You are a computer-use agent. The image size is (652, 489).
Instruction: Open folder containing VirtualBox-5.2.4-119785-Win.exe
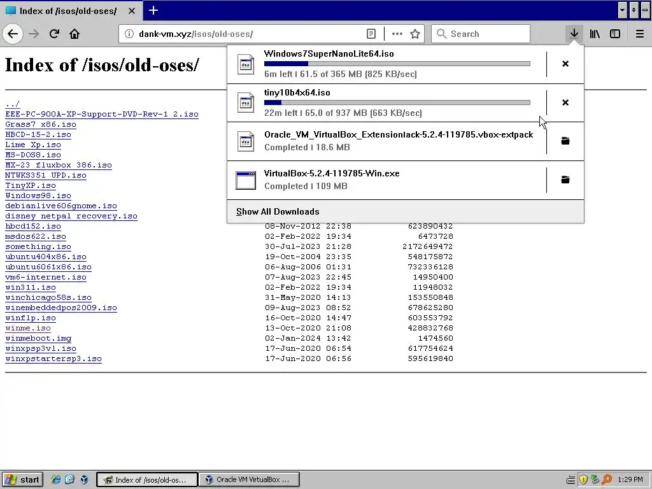coord(565,180)
